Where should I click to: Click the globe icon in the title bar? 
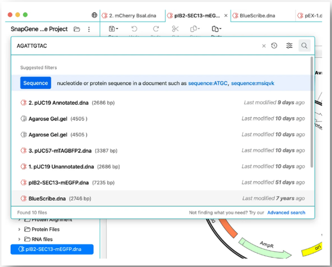pyautogui.click(x=94, y=15)
